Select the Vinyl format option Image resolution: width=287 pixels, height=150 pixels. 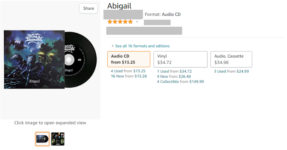tap(180, 59)
